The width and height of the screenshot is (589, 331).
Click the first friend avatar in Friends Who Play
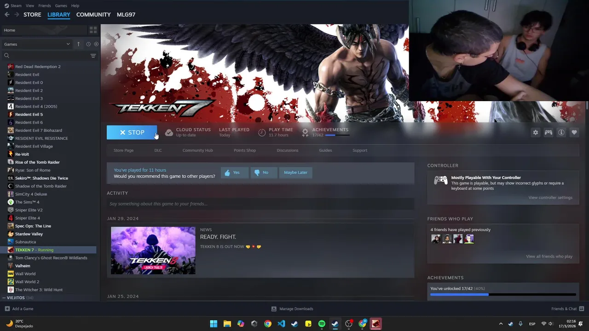pos(436,239)
